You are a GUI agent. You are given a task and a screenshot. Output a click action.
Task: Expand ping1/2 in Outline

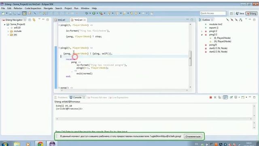(202, 31)
